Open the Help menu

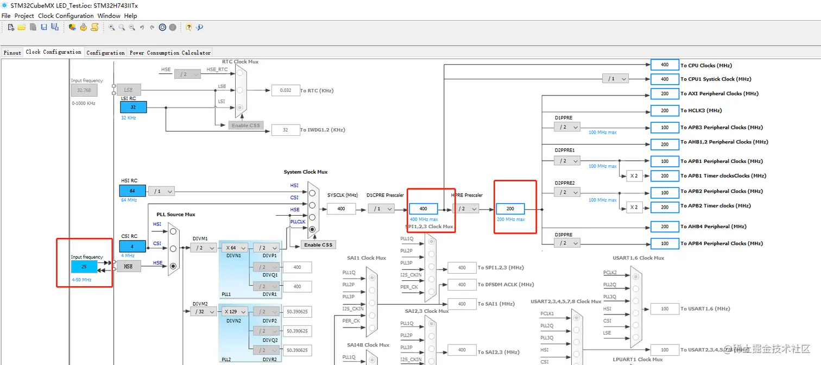pyautogui.click(x=130, y=16)
